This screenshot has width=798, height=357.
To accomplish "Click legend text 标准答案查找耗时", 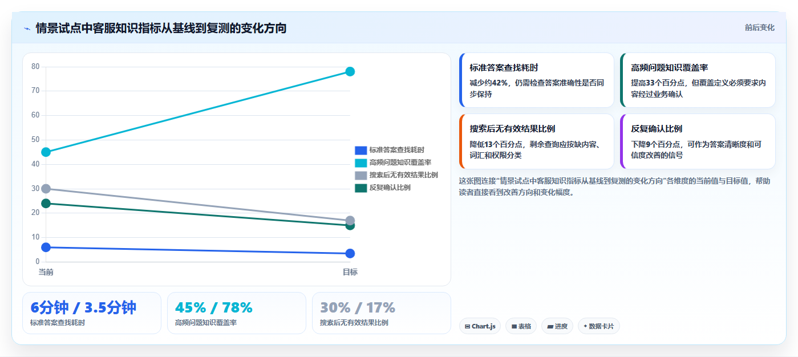I will 396,150.
